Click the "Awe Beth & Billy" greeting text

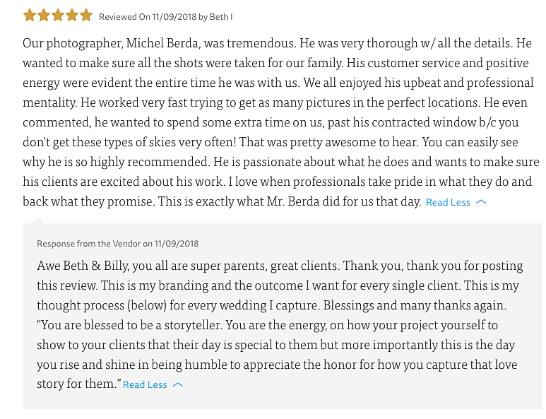(x=83, y=266)
